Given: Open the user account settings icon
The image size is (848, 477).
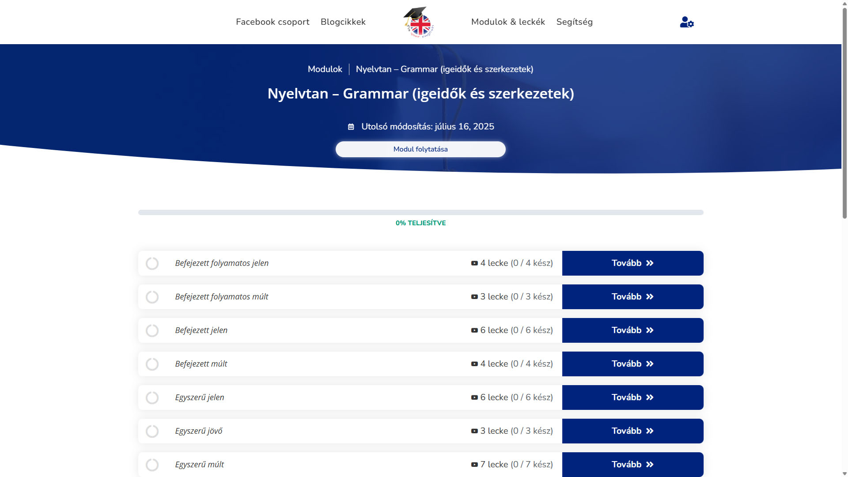Looking at the screenshot, I should click(x=686, y=22).
